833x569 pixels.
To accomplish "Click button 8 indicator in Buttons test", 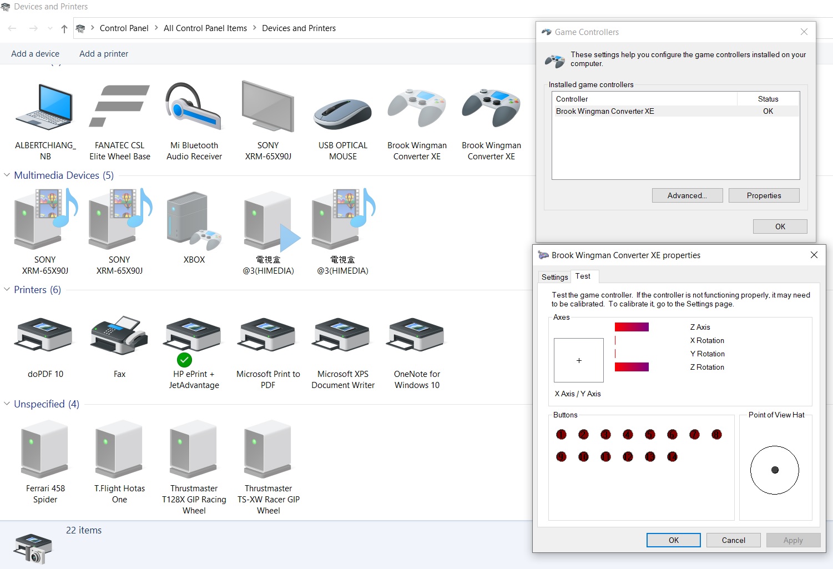I will click(x=716, y=434).
